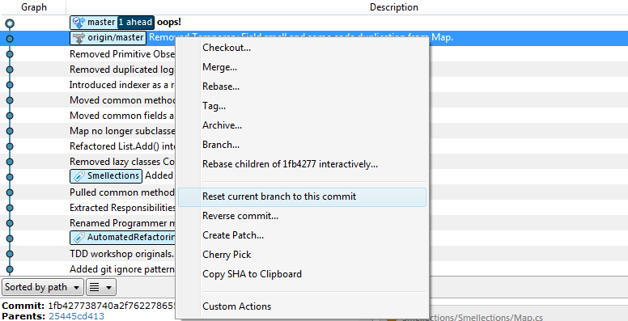Select the 'Removed Primitive Obse' commit row
The height and width of the screenshot is (321, 628).
87,54
